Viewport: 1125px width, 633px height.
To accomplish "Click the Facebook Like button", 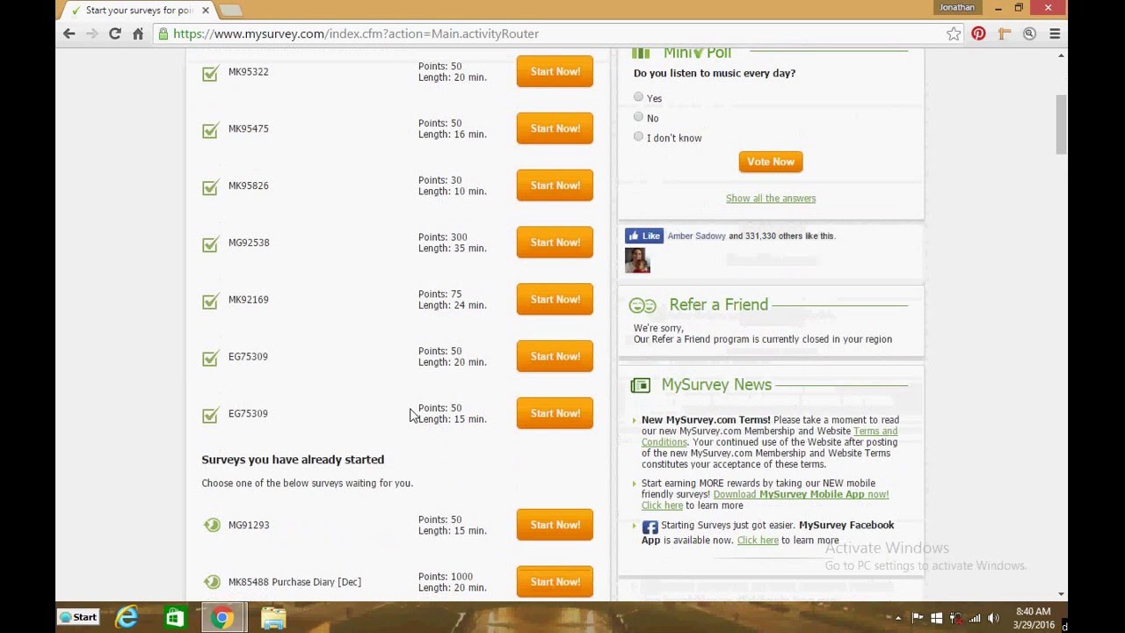I will tap(644, 236).
